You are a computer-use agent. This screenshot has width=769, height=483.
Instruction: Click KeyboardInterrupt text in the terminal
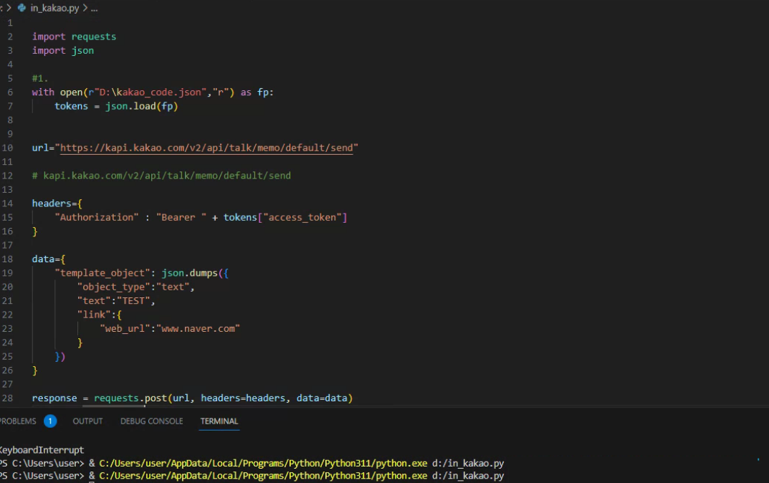point(42,449)
